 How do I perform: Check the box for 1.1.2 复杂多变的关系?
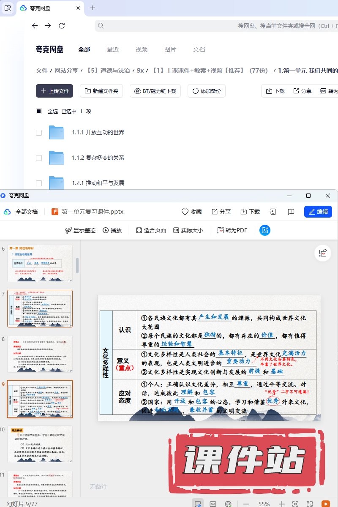click(39, 158)
